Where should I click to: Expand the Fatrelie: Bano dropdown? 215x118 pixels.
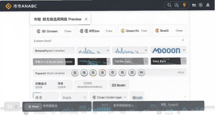click(146, 61)
